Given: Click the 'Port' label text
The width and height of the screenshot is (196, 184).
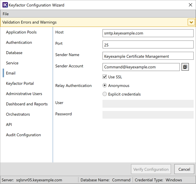Looking at the screenshot, I should click(59, 44).
